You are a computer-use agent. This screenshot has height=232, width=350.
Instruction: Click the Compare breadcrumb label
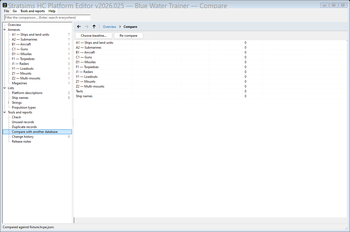(130, 27)
